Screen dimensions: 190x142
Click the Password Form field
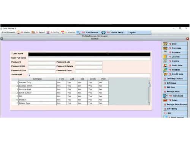point(89,71)
